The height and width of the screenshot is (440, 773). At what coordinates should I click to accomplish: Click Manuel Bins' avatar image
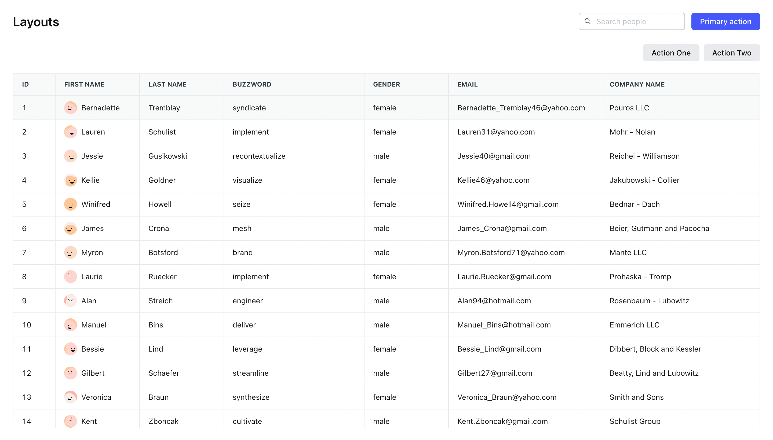(x=70, y=325)
